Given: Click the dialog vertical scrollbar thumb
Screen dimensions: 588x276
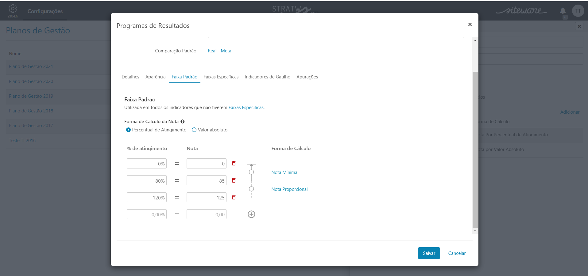Looking at the screenshot, I should 475,150.
